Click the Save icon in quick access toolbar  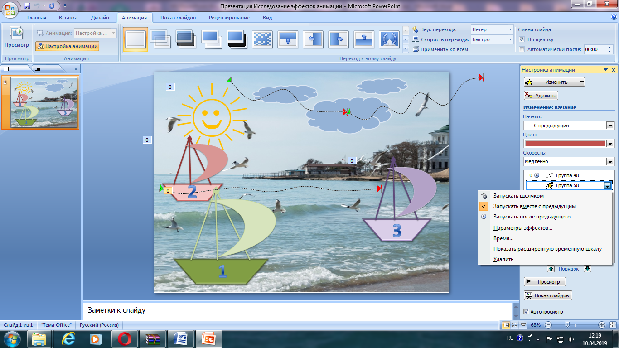(28, 6)
